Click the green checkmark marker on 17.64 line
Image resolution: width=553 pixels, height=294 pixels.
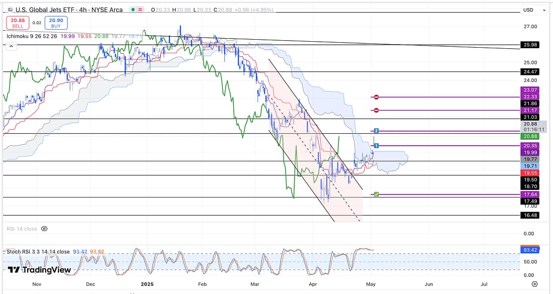click(x=376, y=194)
